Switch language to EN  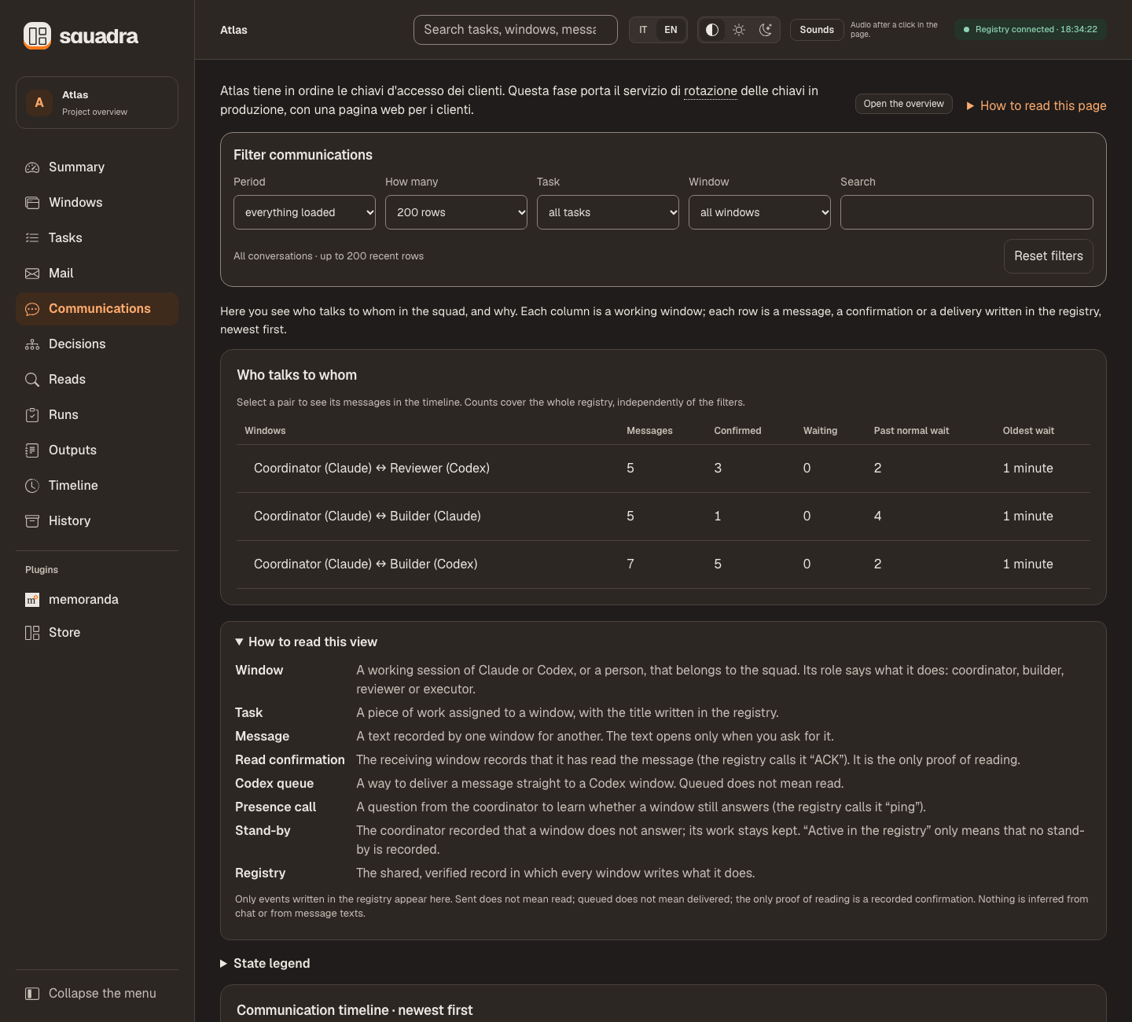671,30
